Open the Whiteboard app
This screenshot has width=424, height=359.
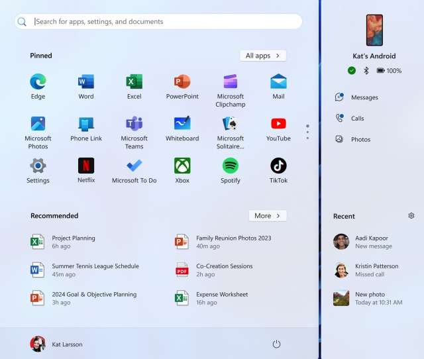(x=182, y=129)
